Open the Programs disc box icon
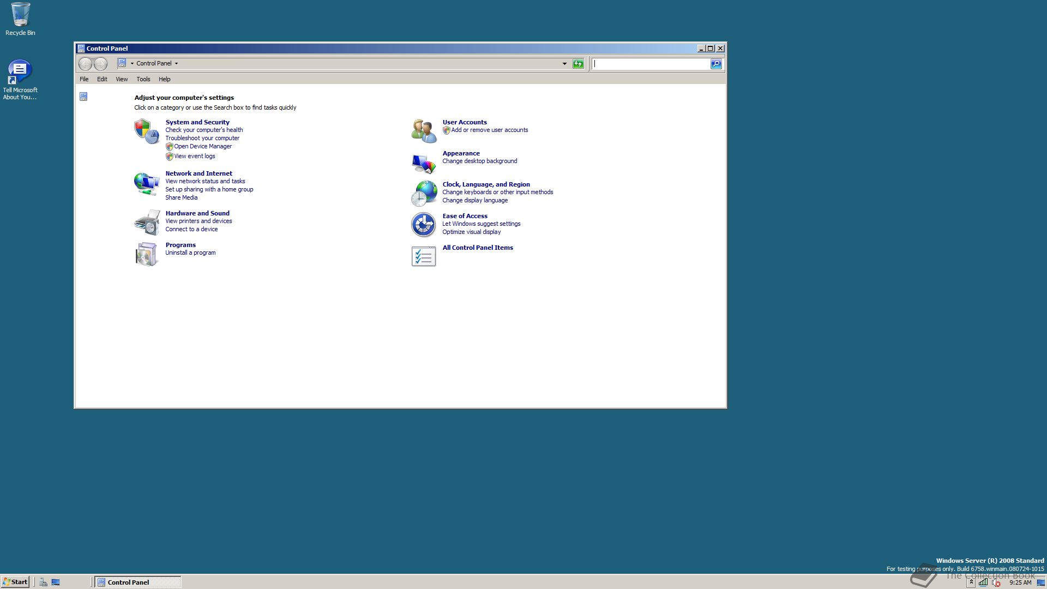 coord(147,254)
